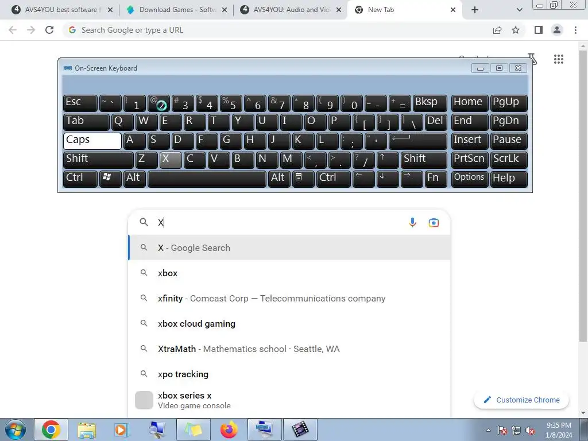Open Windows Media Player from the taskbar
Image resolution: width=588 pixels, height=441 pixels.
coord(122,430)
